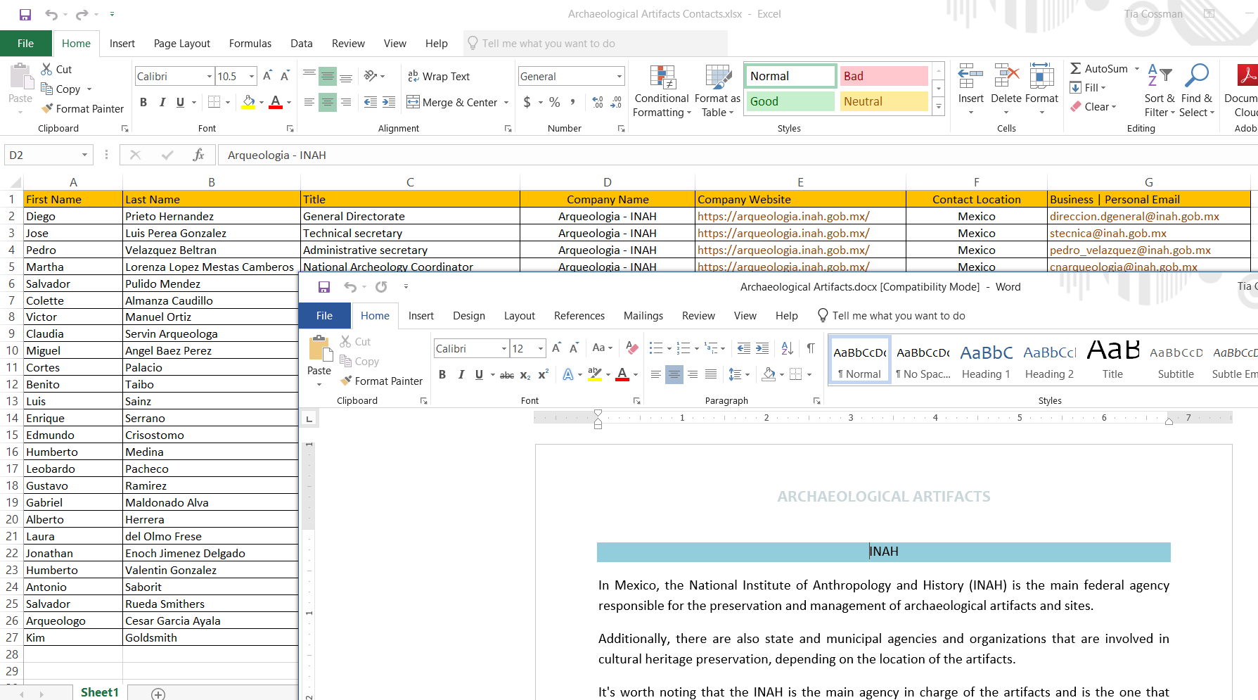Clear all formatting in Word
This screenshot has width=1258, height=700.
[x=632, y=348]
